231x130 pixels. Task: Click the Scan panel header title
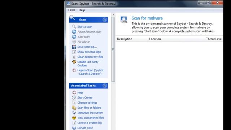point(83,19)
